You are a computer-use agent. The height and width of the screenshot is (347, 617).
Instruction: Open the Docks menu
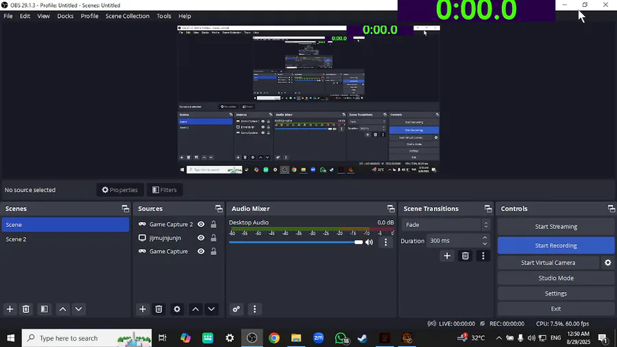click(65, 16)
